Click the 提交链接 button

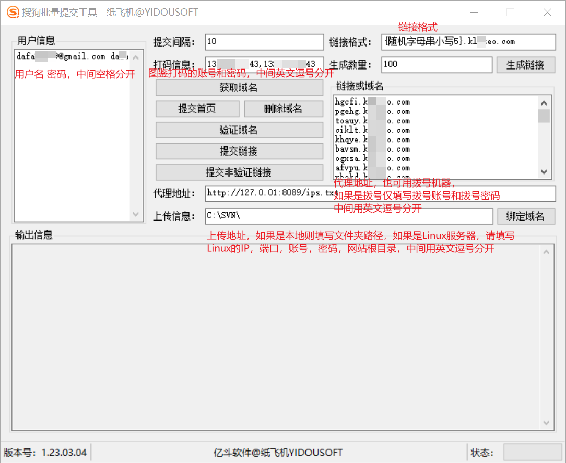click(x=239, y=151)
